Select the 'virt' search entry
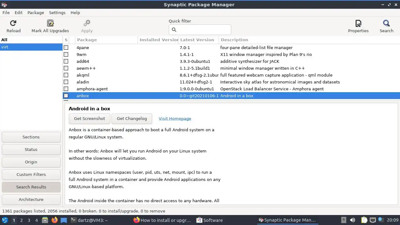This screenshot has height=225, width=400. tap(31, 47)
